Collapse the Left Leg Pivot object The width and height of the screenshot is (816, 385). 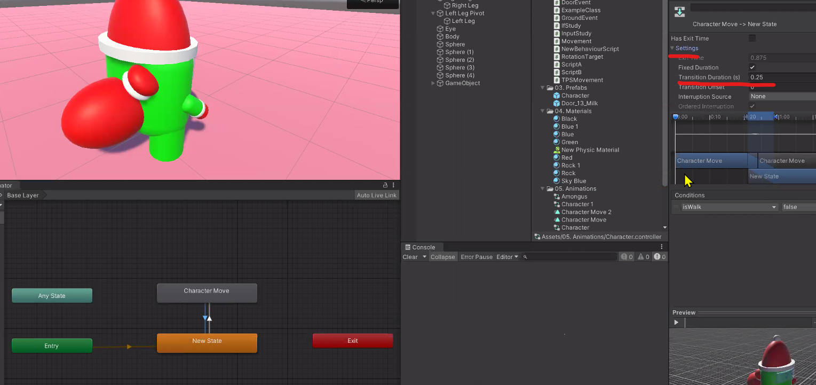[x=433, y=13]
